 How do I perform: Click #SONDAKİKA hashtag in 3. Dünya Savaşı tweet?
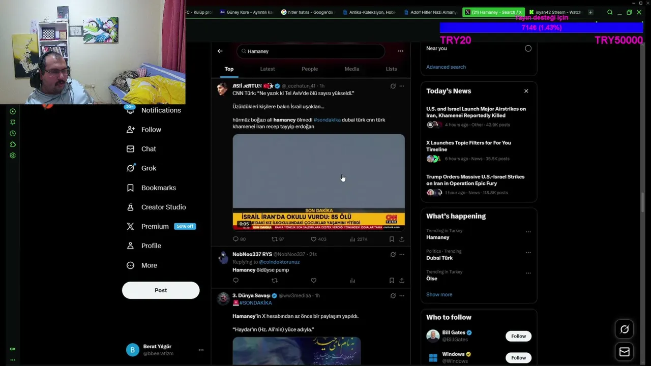255,303
